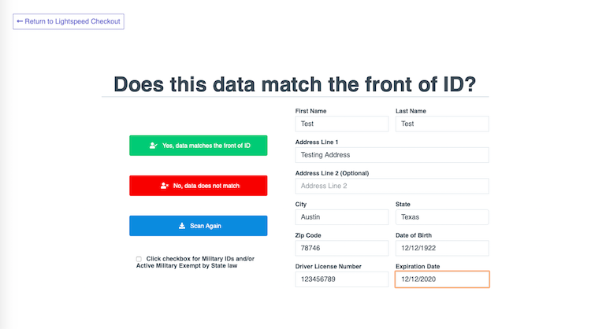Focus the Expiration Date field
The height and width of the screenshot is (329, 591).
point(442,279)
